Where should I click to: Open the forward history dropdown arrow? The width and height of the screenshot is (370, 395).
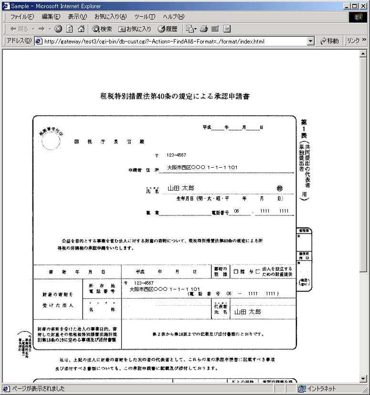pyautogui.click(x=50, y=29)
